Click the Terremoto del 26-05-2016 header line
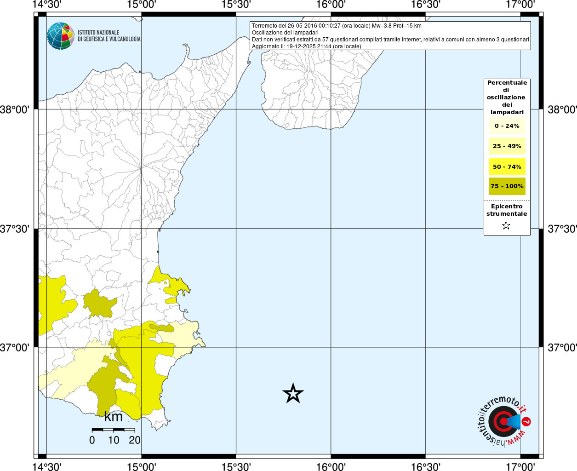577x471 pixels. tap(337, 26)
